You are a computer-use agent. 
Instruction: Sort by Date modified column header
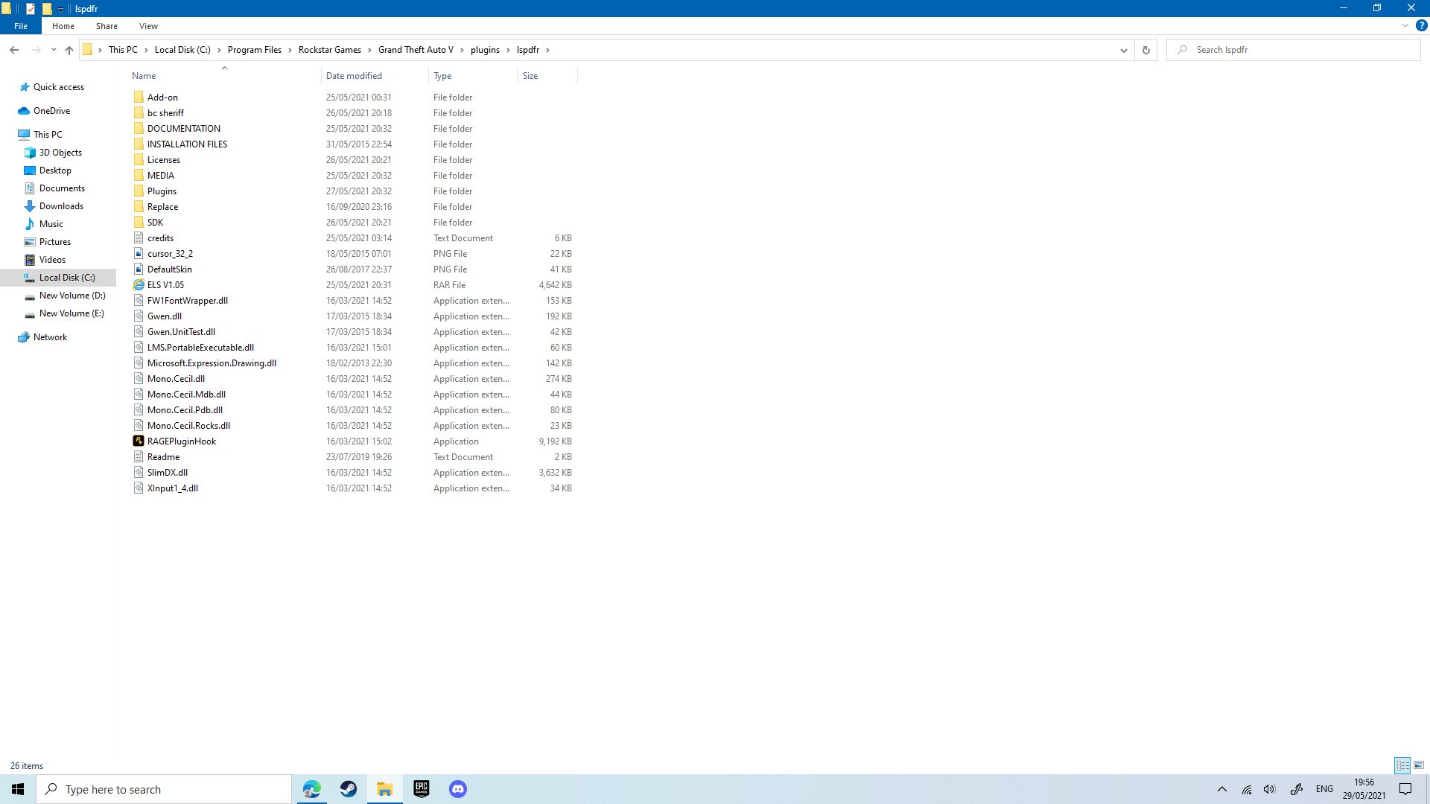point(354,76)
